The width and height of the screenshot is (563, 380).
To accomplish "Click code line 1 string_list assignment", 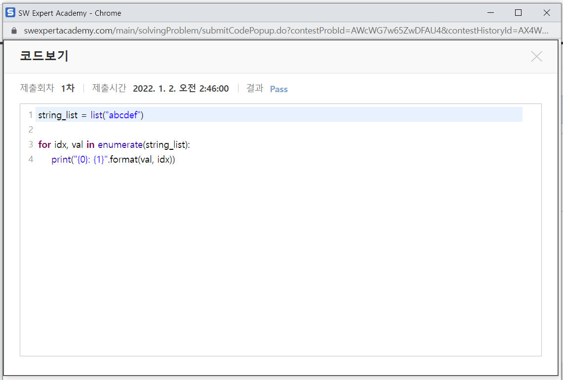I will click(91, 115).
